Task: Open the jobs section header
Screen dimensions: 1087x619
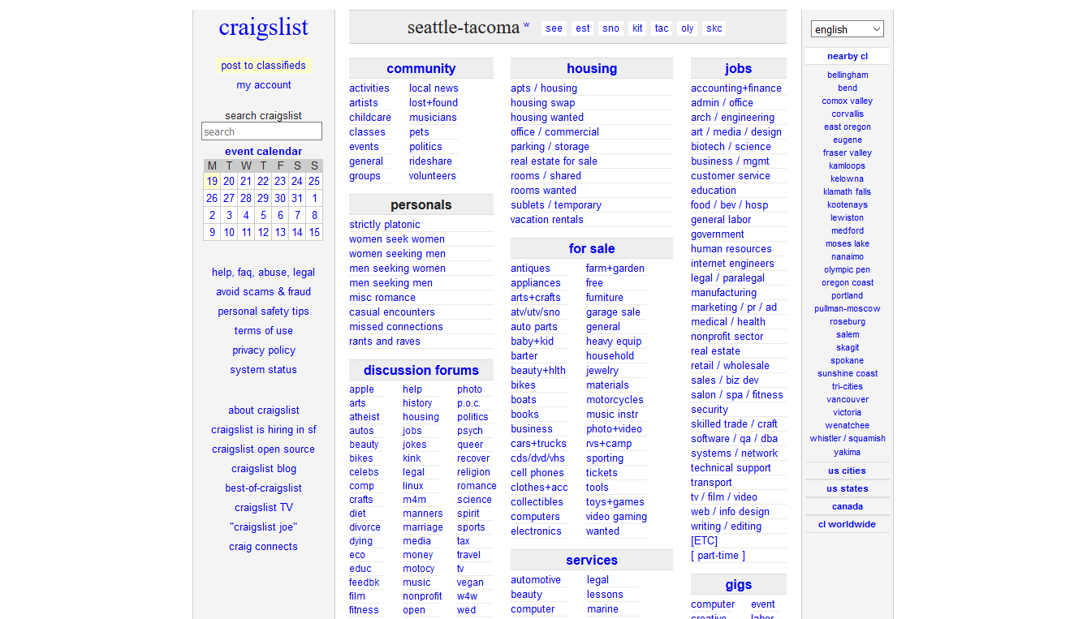Action: point(738,69)
